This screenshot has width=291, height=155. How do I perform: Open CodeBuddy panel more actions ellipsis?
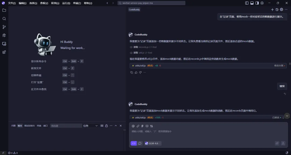tap(286, 9)
